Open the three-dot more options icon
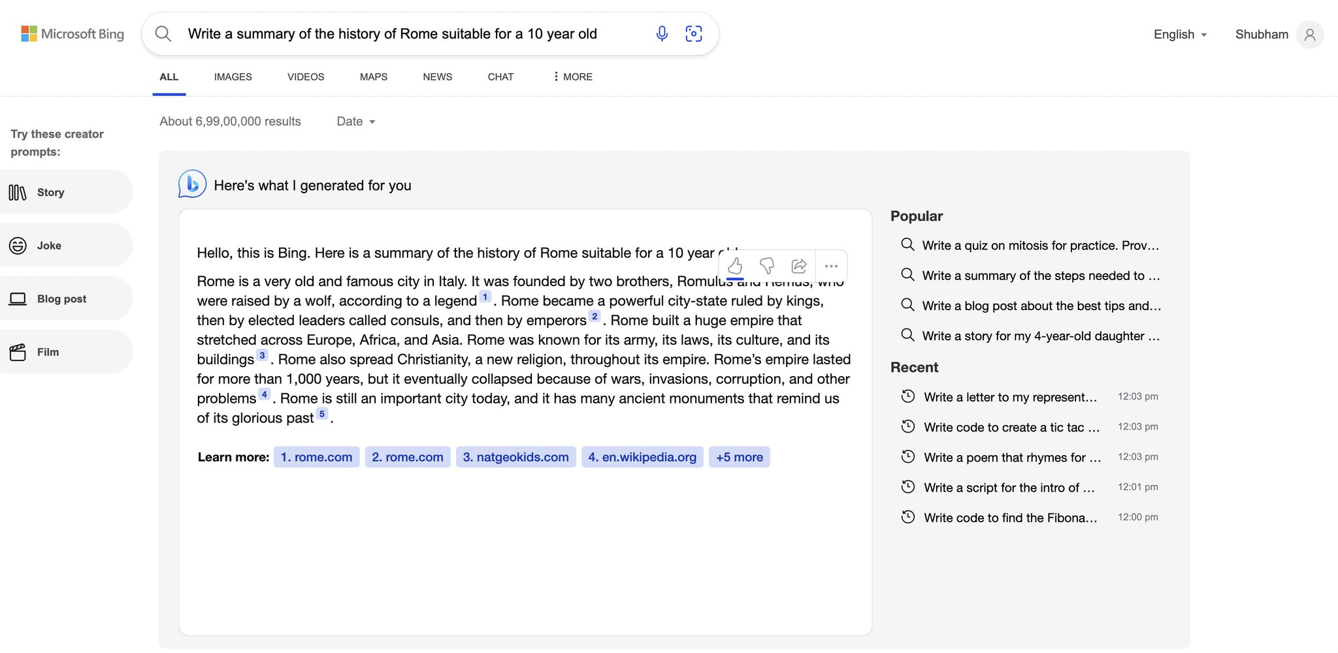Image resolution: width=1338 pixels, height=653 pixels. tap(831, 266)
